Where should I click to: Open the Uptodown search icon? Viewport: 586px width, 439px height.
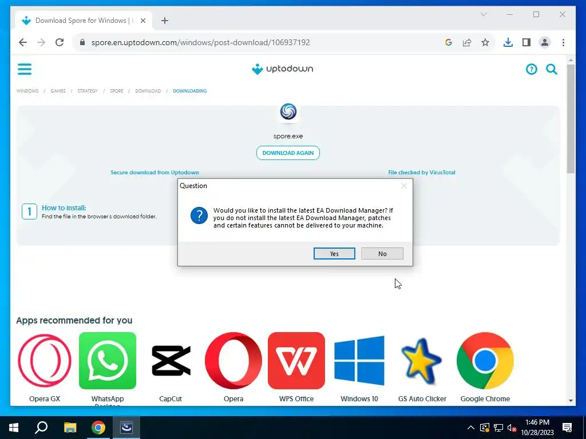(552, 69)
